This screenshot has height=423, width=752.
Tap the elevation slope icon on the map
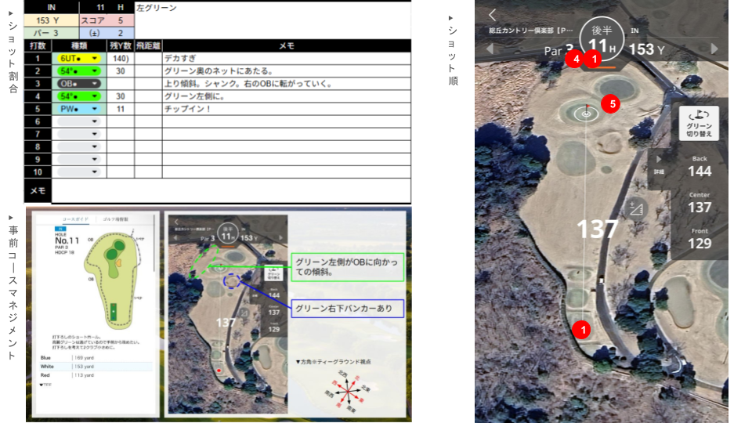click(635, 208)
